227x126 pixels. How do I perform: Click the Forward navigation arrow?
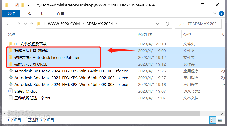pyautogui.click(x=18, y=24)
